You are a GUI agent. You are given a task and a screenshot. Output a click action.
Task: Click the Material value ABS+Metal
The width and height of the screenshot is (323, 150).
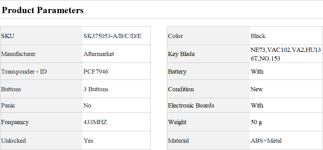266,141
